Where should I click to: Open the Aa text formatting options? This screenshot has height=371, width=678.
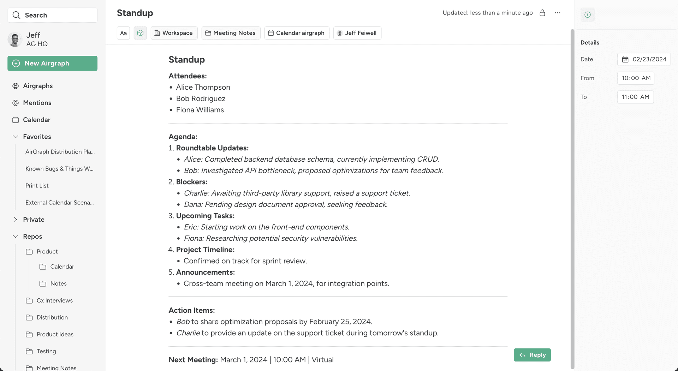(x=123, y=33)
